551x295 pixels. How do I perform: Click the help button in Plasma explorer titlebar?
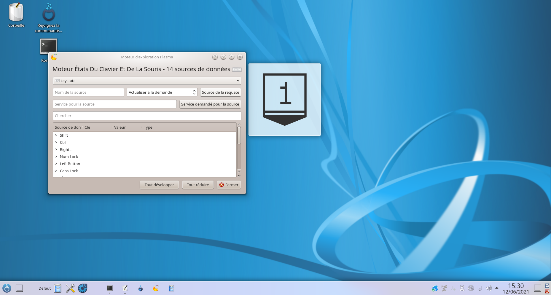pos(215,57)
